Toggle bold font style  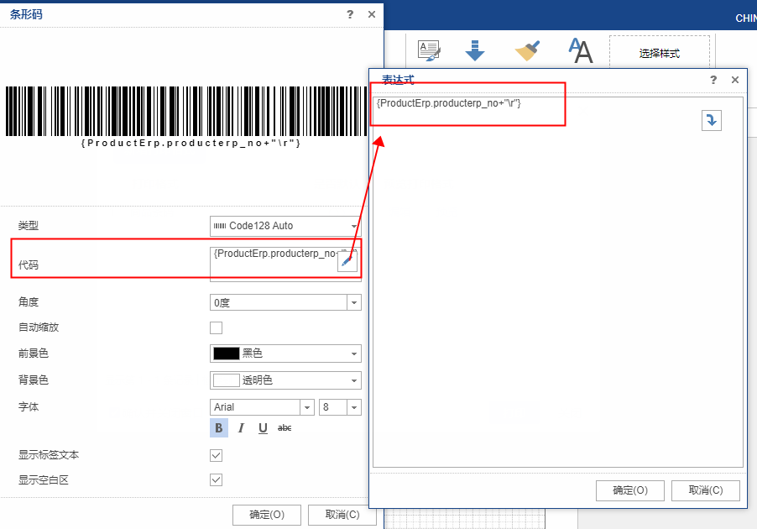(x=219, y=428)
